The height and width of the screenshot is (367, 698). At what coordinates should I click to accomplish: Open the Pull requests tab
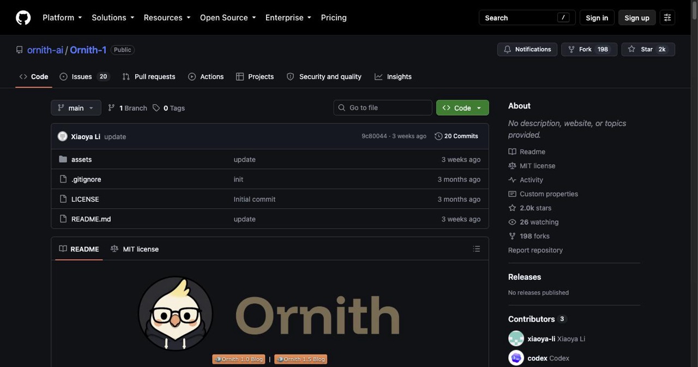149,76
